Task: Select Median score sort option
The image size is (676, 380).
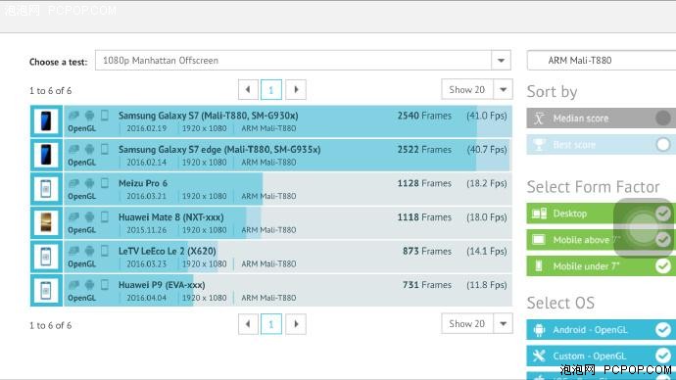Action: (x=601, y=119)
